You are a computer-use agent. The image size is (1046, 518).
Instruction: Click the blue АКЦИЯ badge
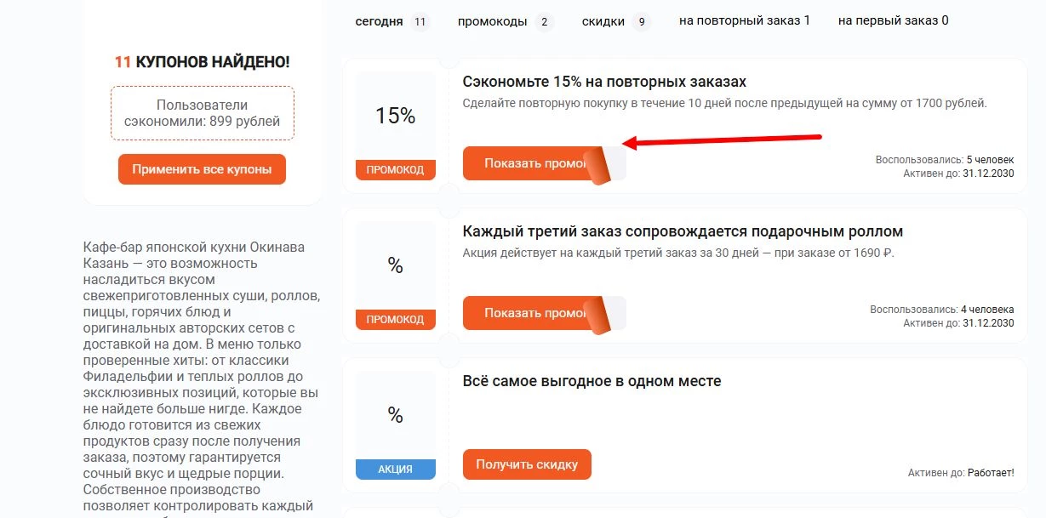394,469
